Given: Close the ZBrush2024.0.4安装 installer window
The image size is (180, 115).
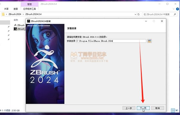Looking at the screenshot, I should 162,21.
